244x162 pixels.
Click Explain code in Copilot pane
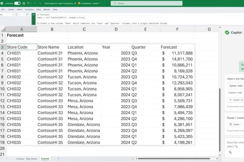[235, 93]
